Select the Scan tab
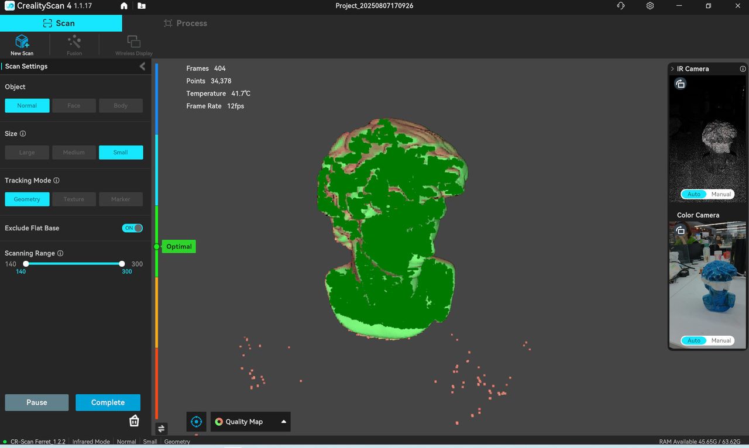Screen dimensions: 749x448 [60, 23]
